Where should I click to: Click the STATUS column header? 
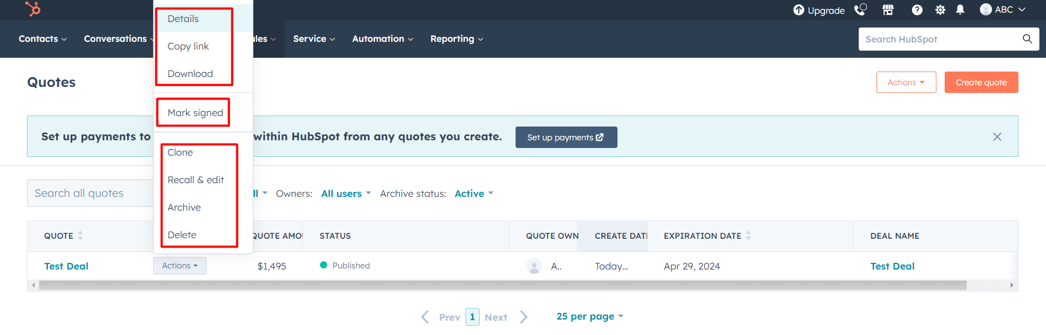[x=335, y=236]
